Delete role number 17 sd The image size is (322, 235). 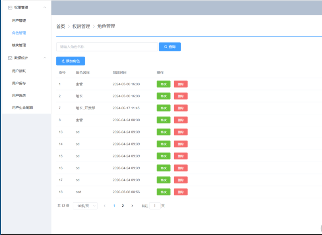click(x=181, y=180)
